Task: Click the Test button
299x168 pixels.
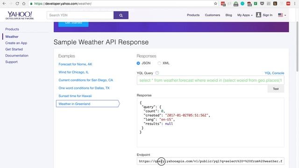Action: 276,89
